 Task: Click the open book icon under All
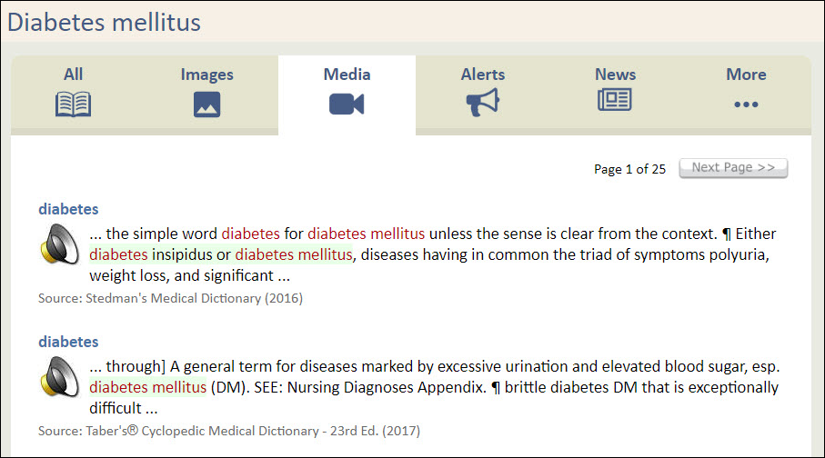73,105
